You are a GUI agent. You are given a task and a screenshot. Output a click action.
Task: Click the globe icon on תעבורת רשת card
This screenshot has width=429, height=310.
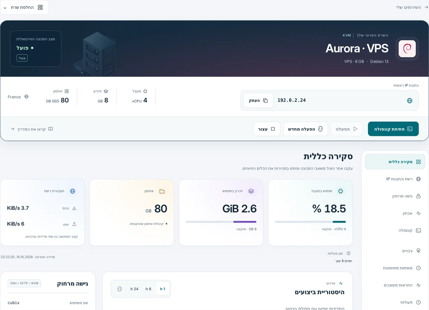point(72,191)
